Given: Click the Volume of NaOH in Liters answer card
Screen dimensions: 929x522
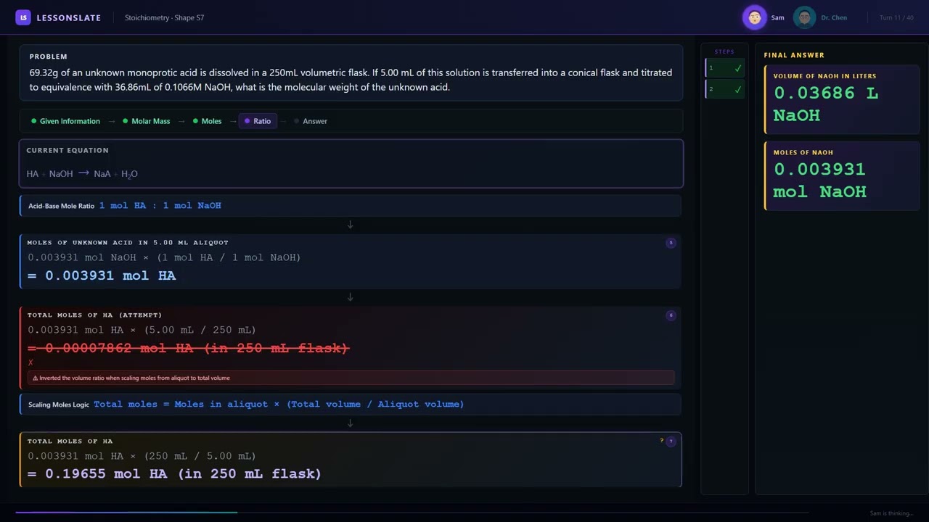Looking at the screenshot, I should 842,99.
